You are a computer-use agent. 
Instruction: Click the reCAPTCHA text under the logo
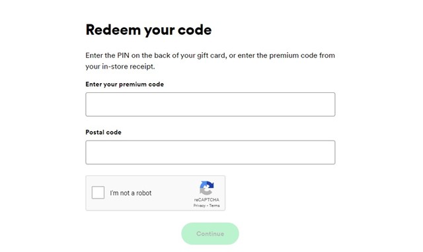(207, 200)
